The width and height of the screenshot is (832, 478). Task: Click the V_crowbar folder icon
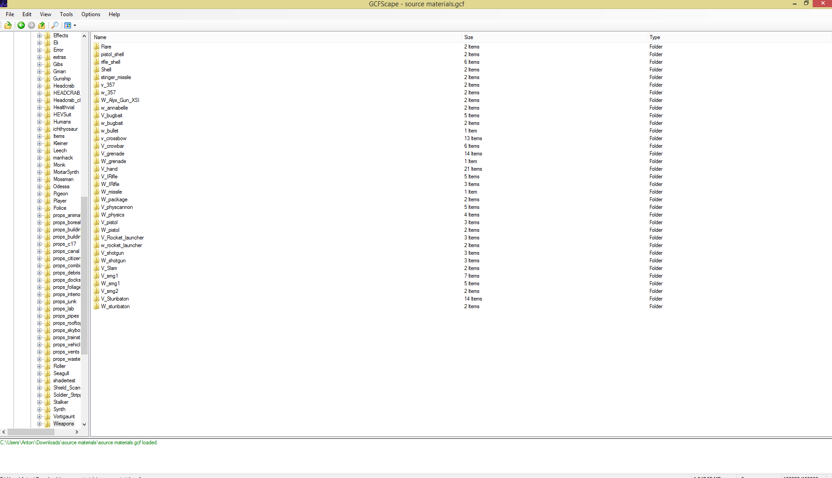click(x=97, y=146)
